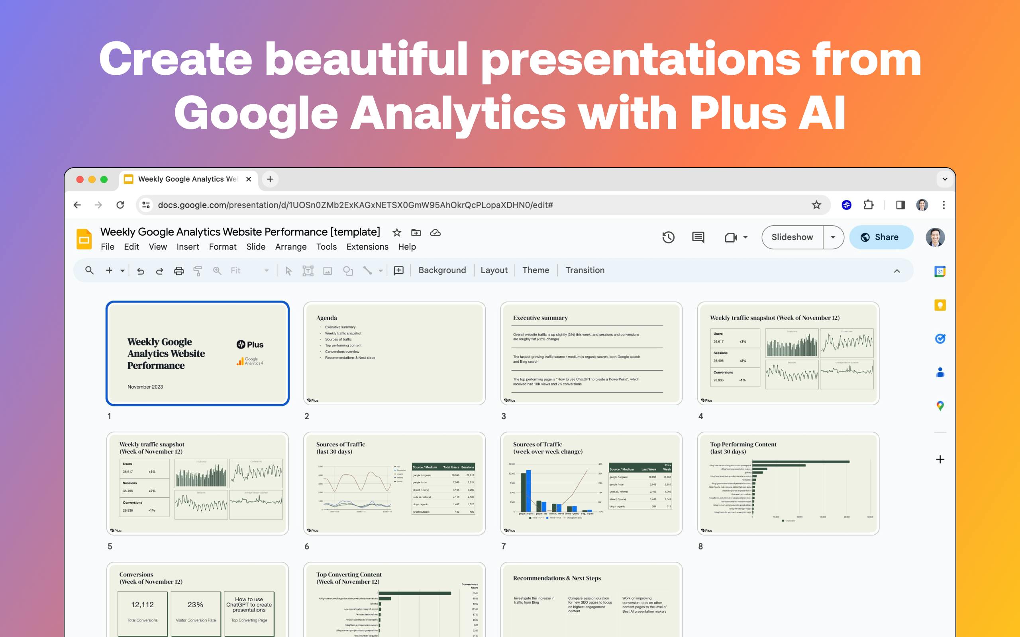Image resolution: width=1020 pixels, height=637 pixels.
Task: Toggle the browser side panel
Action: (x=900, y=205)
